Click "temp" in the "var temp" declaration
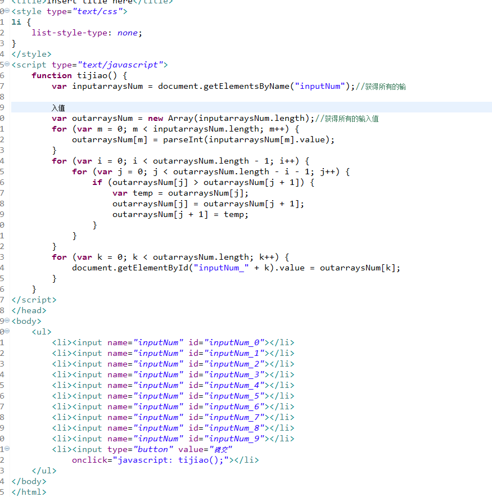The image size is (492, 497). (143, 193)
